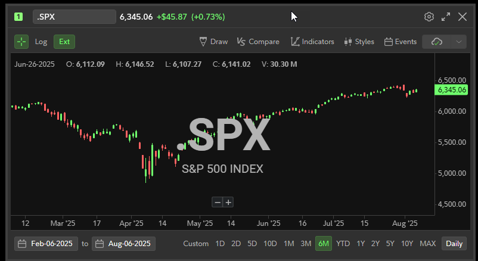Toggle Log scale
The width and height of the screenshot is (478, 261).
pos(41,42)
